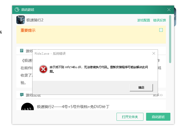Click the vertical scrollbar of launcher window
The width and height of the screenshot is (191, 131).
pos(170,39)
